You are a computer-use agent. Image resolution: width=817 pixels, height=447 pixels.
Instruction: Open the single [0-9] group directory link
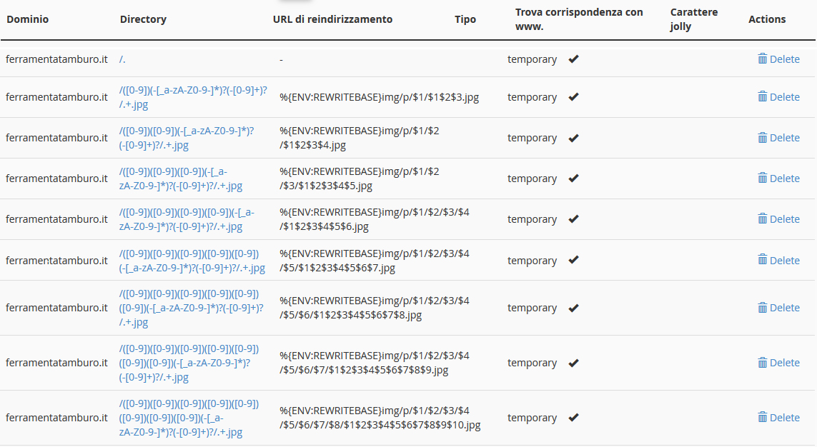coord(193,97)
